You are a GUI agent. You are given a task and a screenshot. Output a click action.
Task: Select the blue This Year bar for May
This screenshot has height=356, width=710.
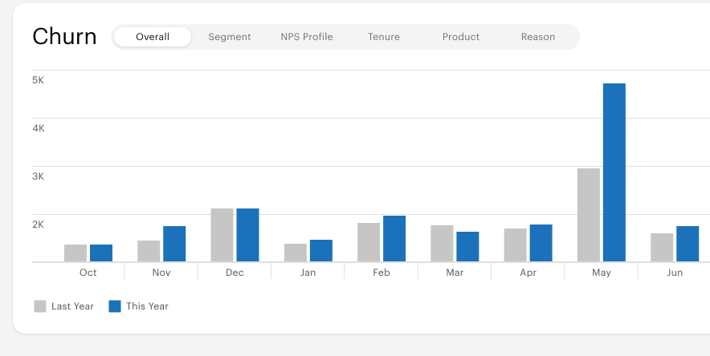point(614,172)
